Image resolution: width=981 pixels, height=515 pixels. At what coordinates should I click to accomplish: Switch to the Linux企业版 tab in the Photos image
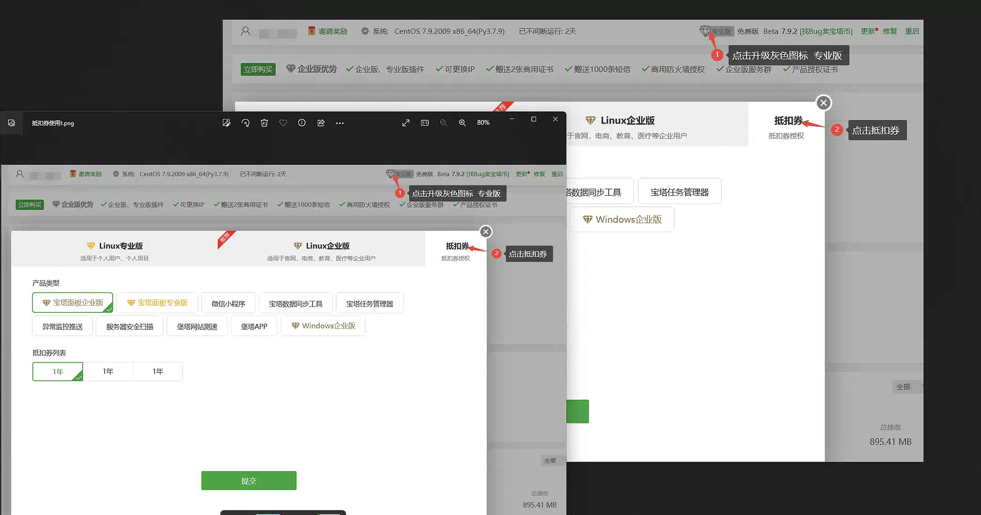(321, 249)
